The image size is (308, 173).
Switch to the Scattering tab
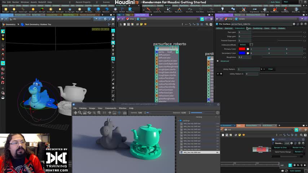pyautogui.click(x=258, y=28)
